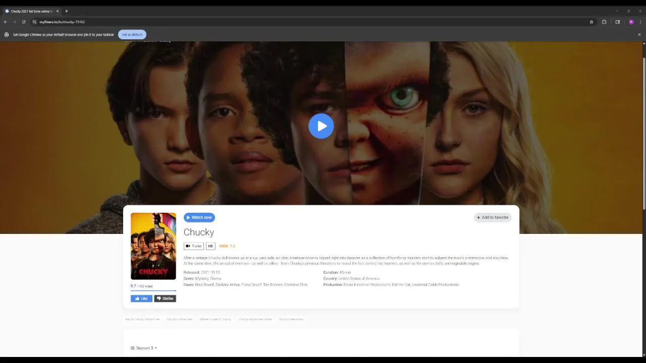Screen dimensions: 646x363
Task: Click the HD quality badge
Action: [x=210, y=246]
